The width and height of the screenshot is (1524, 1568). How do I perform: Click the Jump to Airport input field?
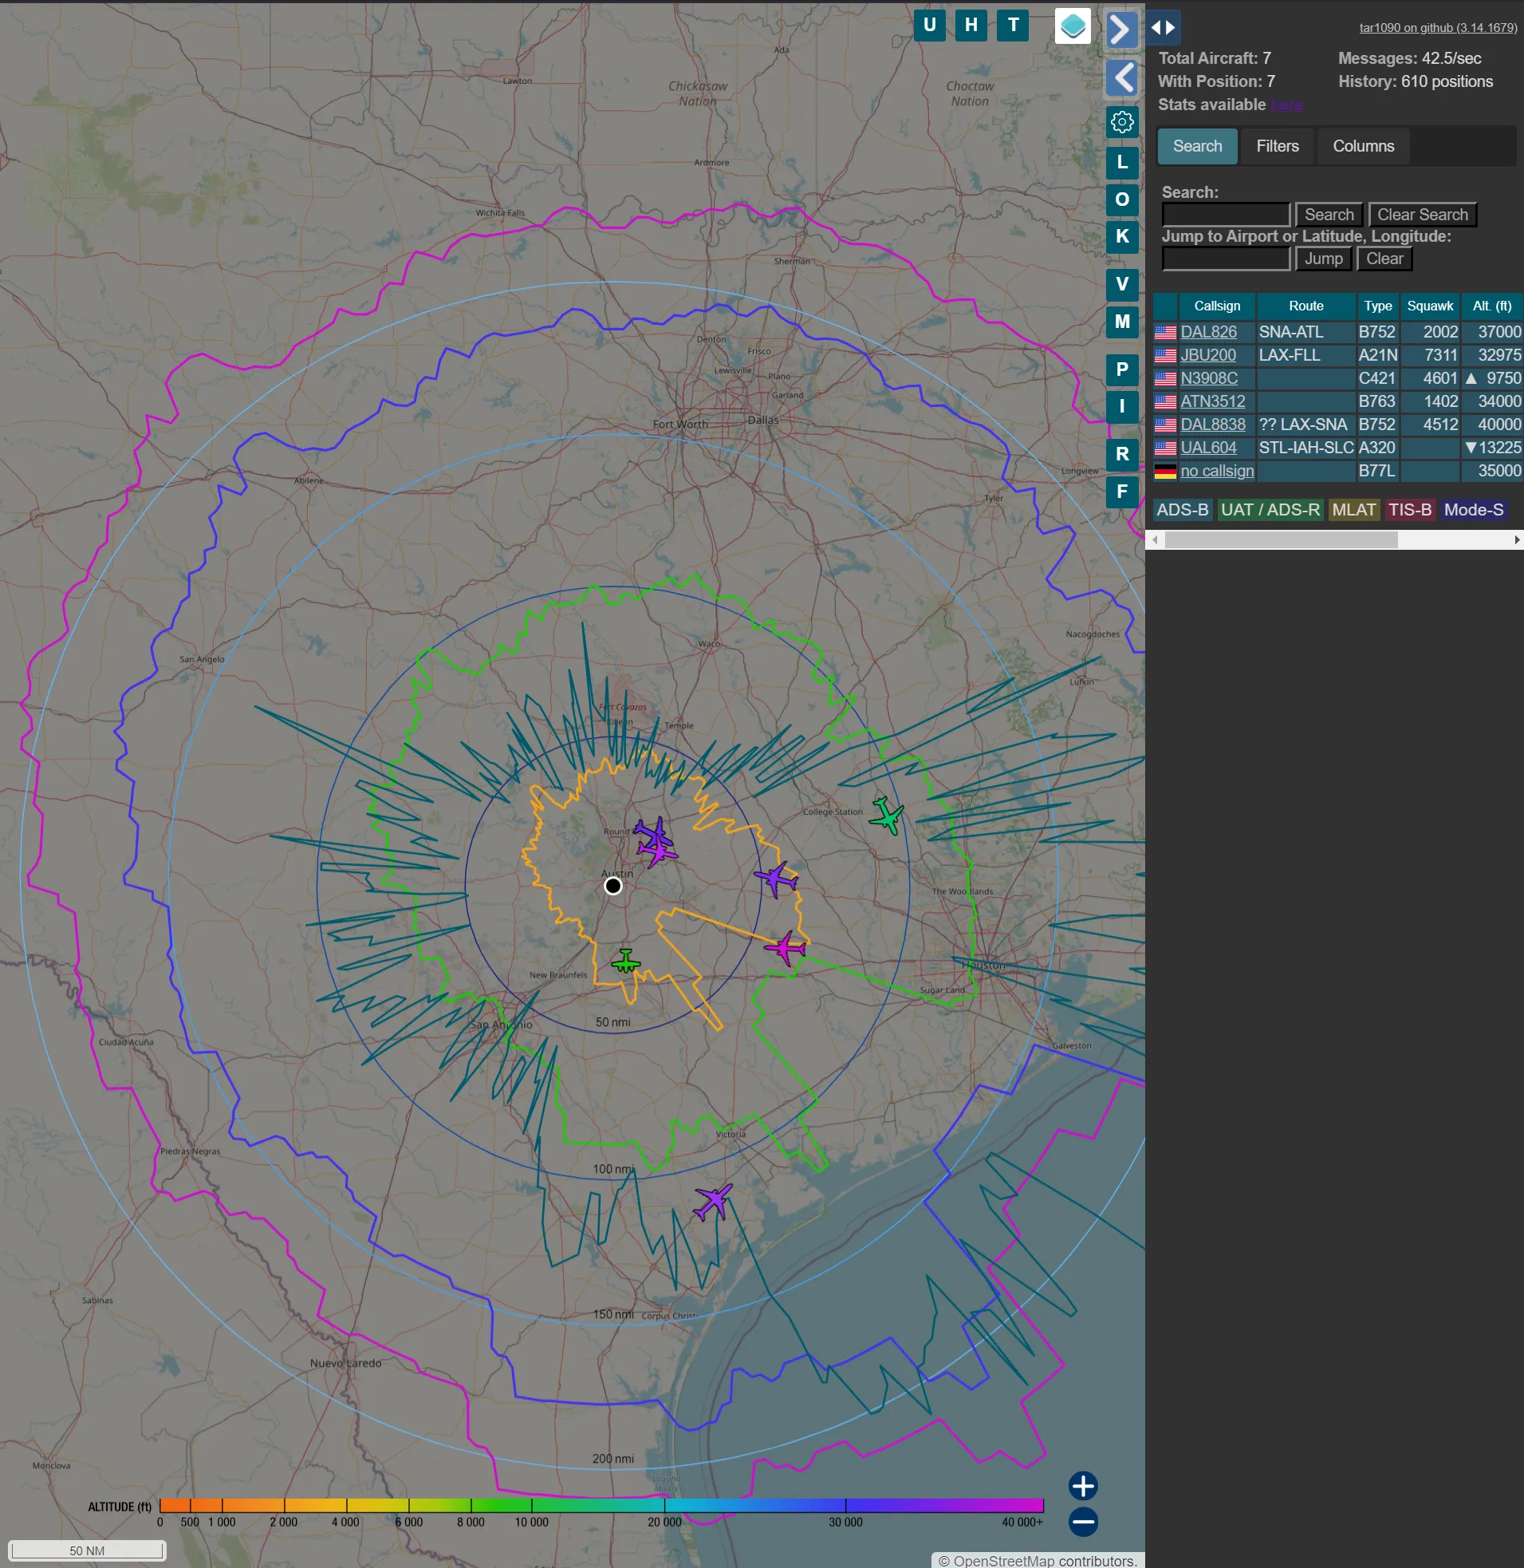[1225, 259]
